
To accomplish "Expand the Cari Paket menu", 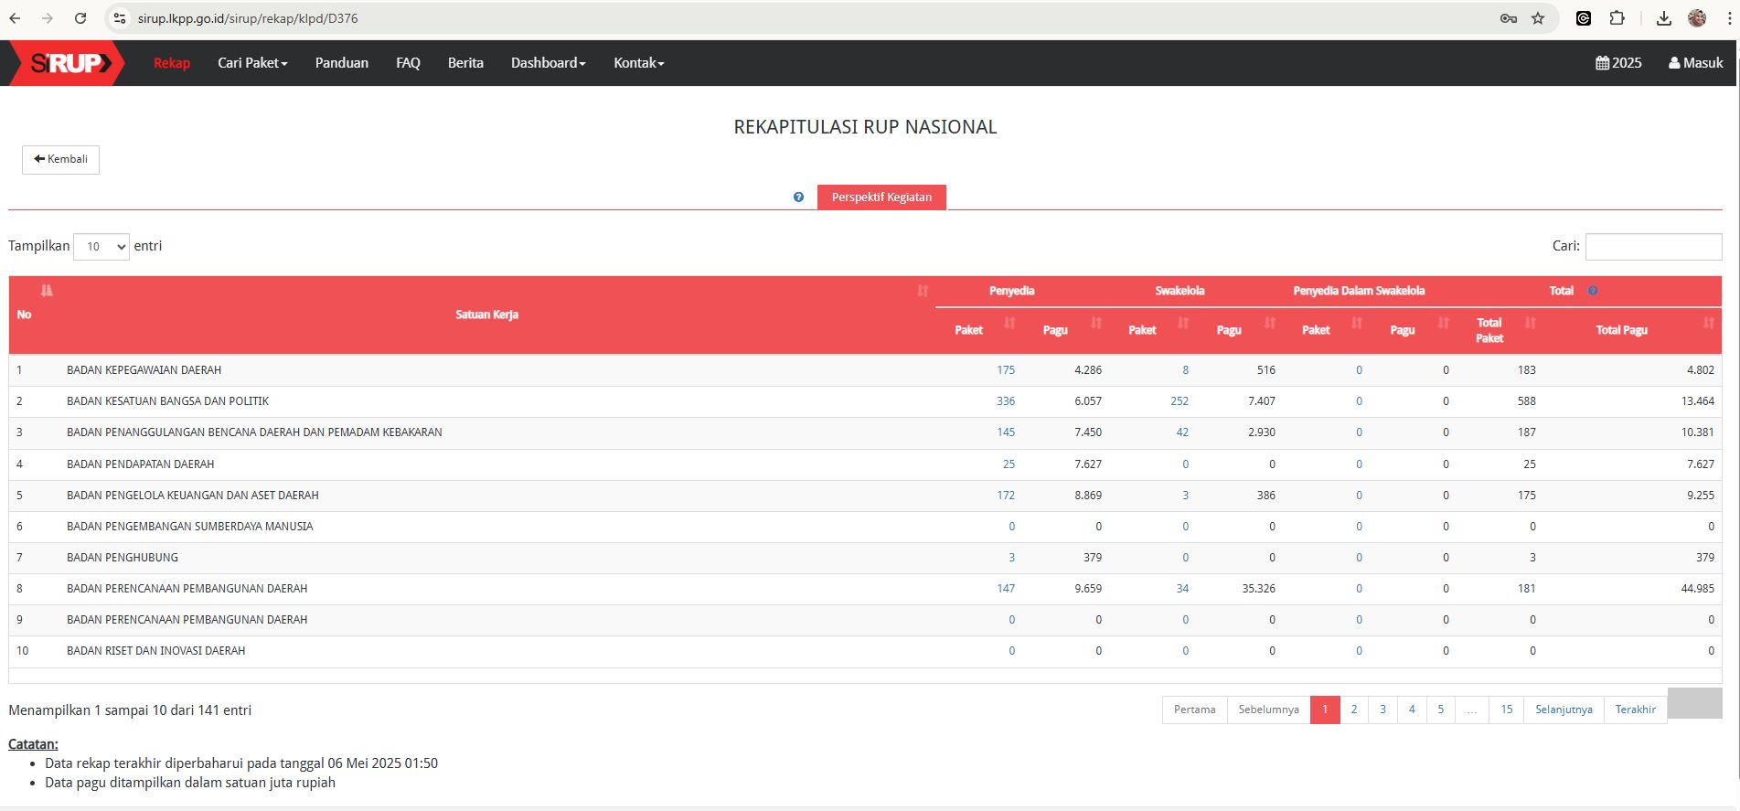I will click(x=252, y=63).
